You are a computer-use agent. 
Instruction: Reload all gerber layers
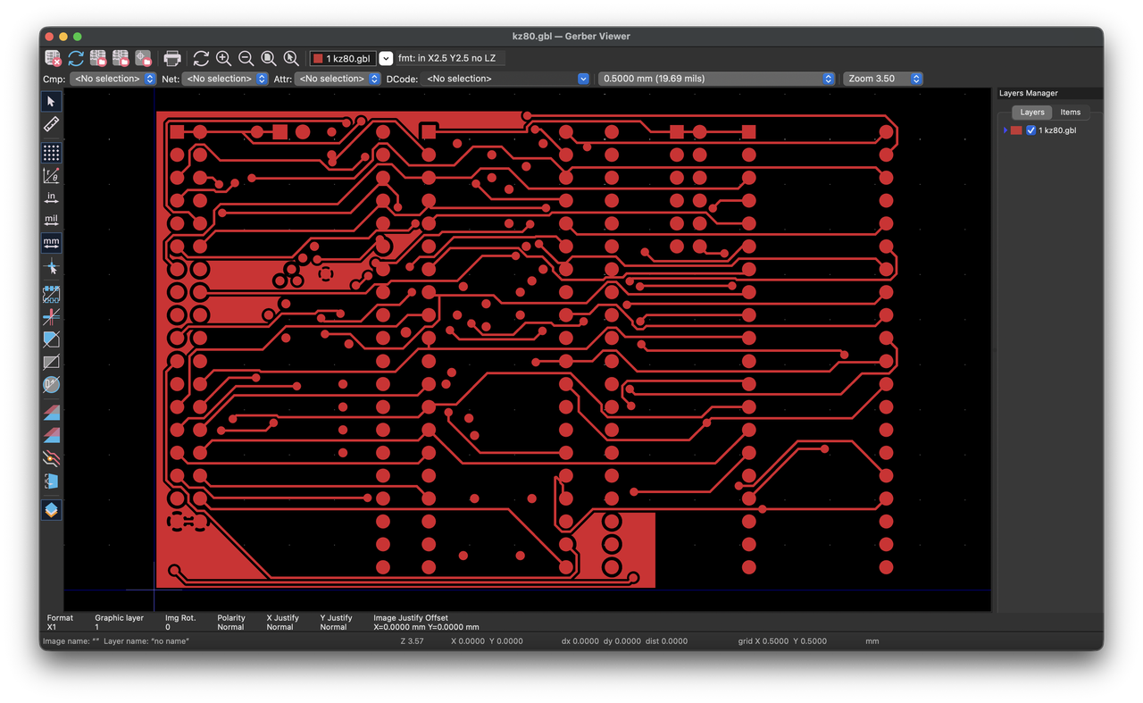76,57
